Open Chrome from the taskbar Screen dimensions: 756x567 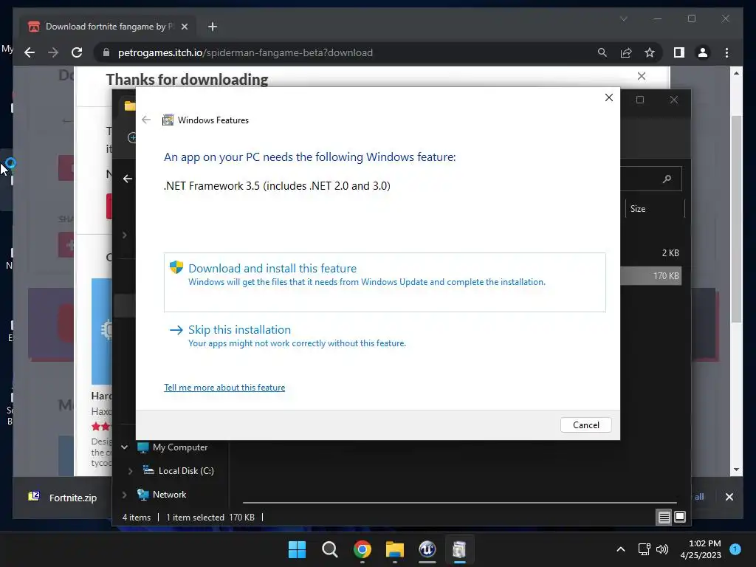coord(362,549)
